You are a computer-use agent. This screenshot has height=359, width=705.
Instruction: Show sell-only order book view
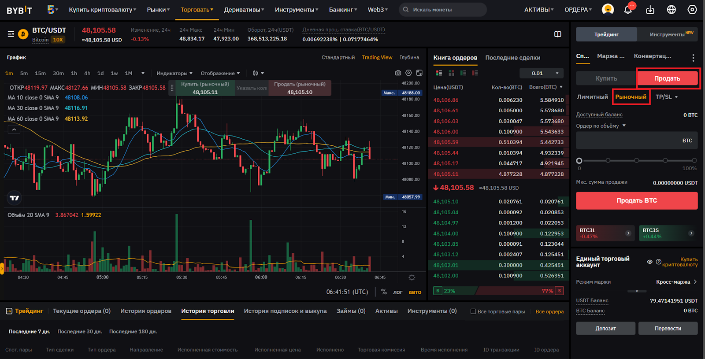click(475, 73)
